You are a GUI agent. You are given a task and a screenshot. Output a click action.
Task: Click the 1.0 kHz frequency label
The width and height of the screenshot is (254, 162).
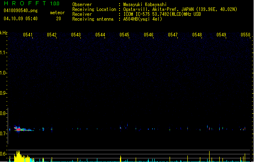tap(3, 73)
